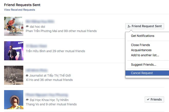This screenshot has width=169, height=112.
Task: Select Acquaintances in the dropdown menu
Action: 141,50
